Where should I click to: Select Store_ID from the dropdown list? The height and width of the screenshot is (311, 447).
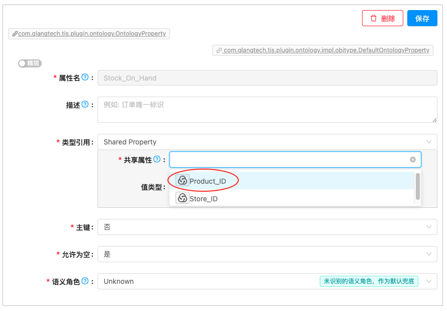(x=292, y=198)
